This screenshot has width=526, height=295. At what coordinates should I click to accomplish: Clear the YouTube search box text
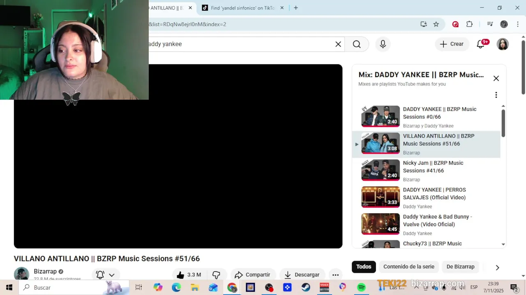coord(338,44)
